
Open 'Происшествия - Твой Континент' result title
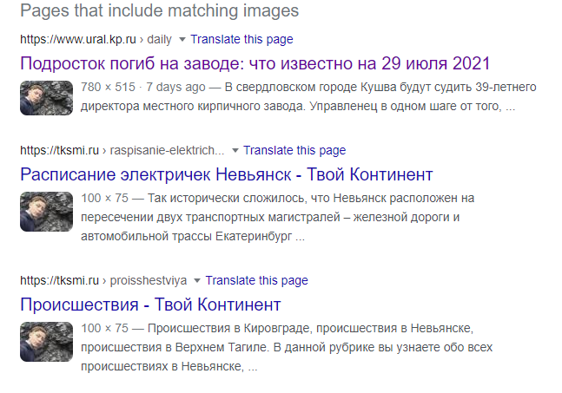pos(150,305)
